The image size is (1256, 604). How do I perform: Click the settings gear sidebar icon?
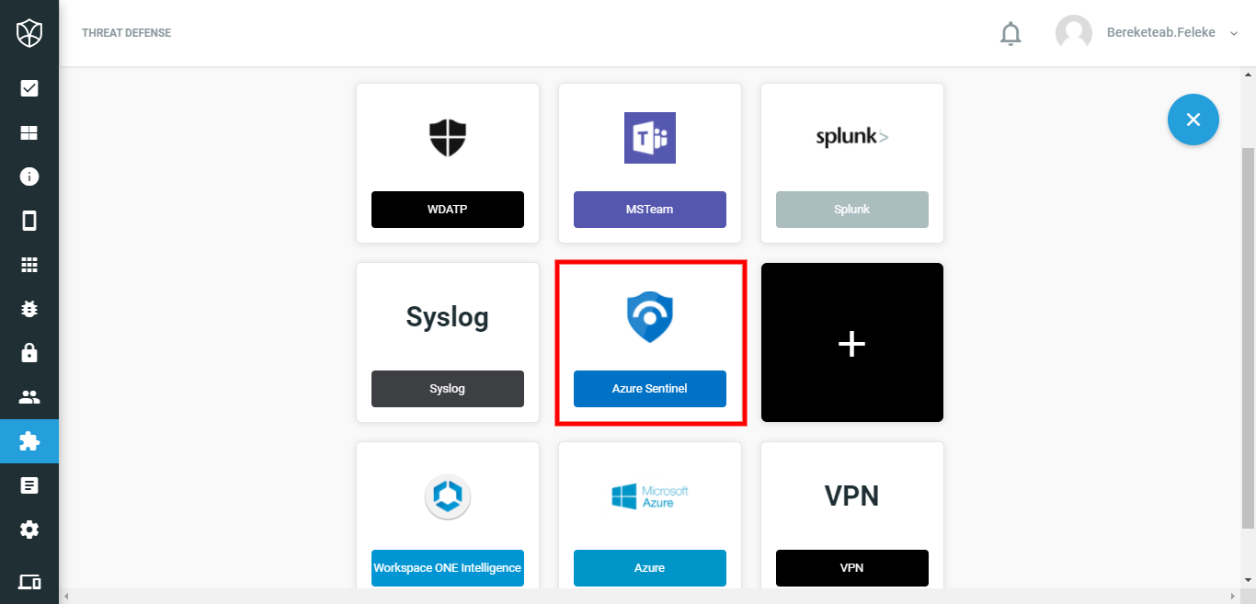click(29, 530)
